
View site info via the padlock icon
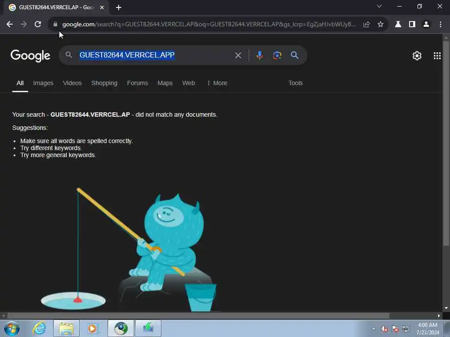click(x=55, y=25)
